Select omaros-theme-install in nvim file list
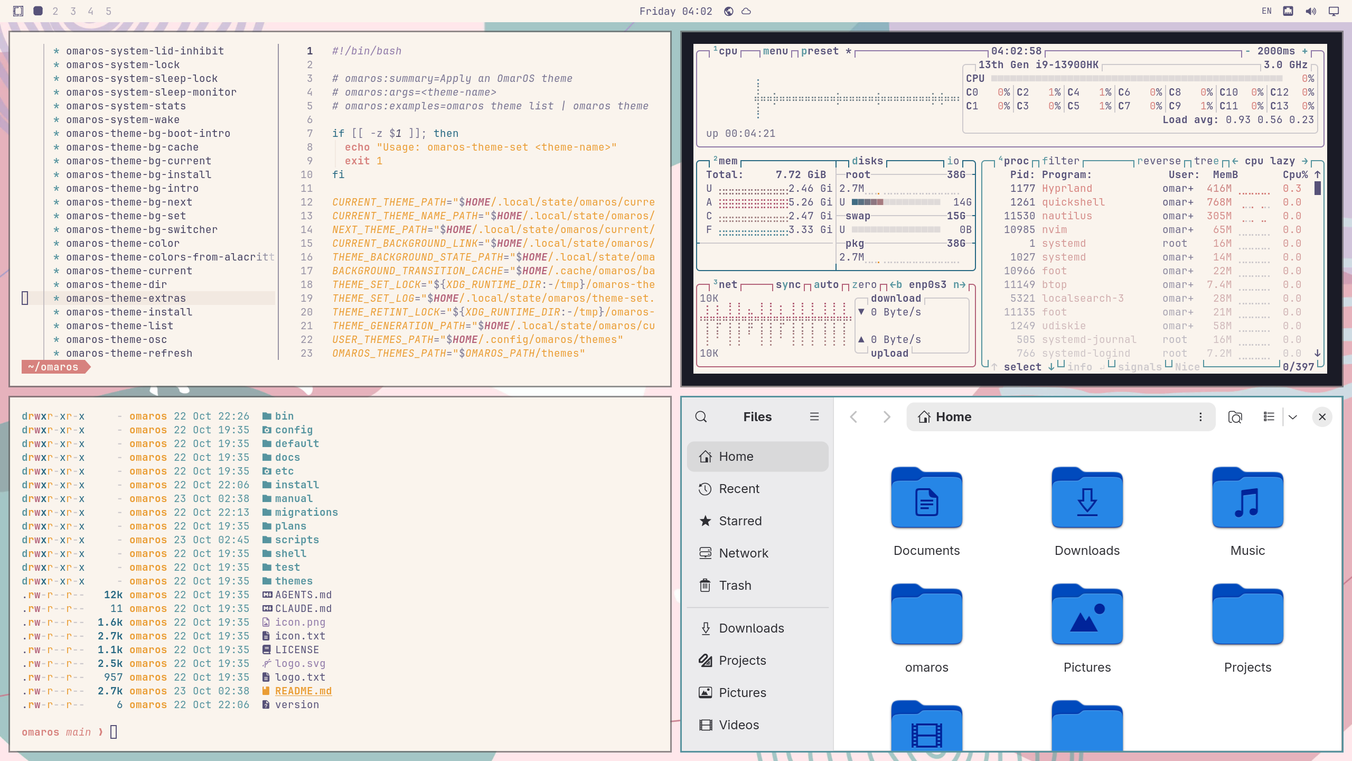The height and width of the screenshot is (761, 1352). coord(129,312)
